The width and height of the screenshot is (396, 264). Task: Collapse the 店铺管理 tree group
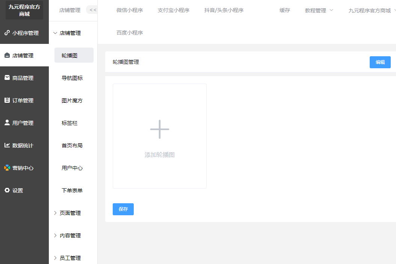tap(55, 33)
